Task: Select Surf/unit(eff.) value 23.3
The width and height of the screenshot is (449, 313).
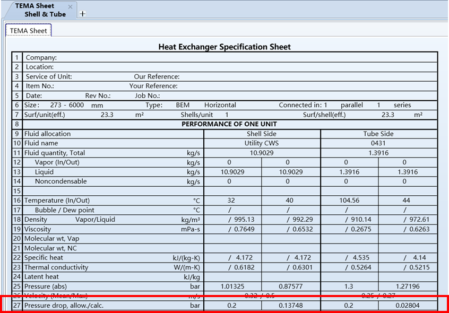Action: coord(107,115)
